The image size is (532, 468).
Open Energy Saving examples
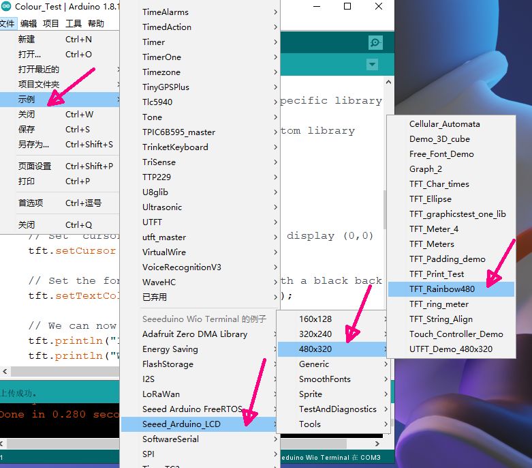200,349
